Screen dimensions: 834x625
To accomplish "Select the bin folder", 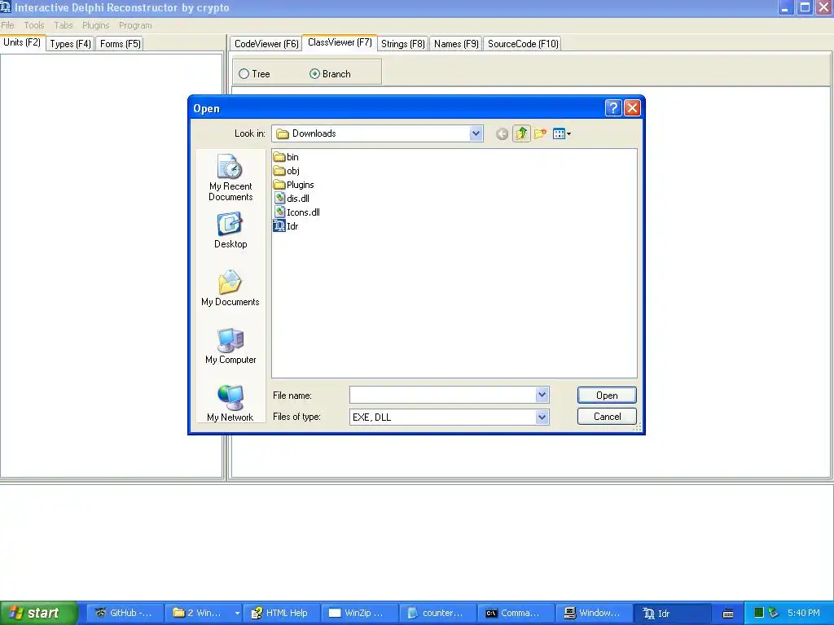I will pyautogui.click(x=286, y=157).
